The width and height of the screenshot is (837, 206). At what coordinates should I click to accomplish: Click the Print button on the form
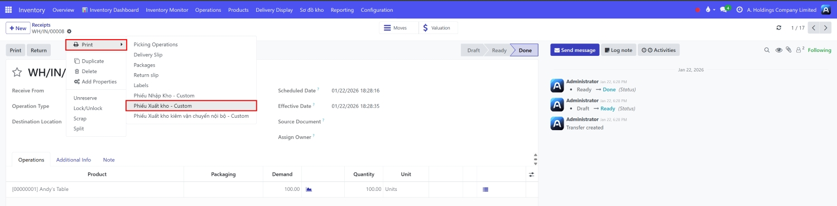tap(16, 50)
